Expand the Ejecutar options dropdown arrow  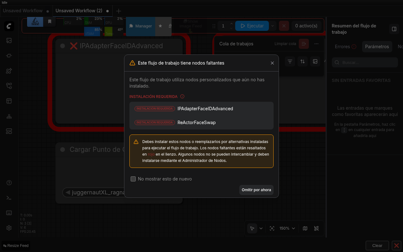coord(272,26)
